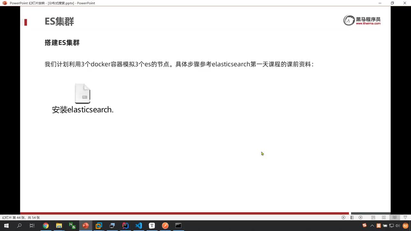
Task: Go to the previous slide button
Action: pyautogui.click(x=343, y=218)
